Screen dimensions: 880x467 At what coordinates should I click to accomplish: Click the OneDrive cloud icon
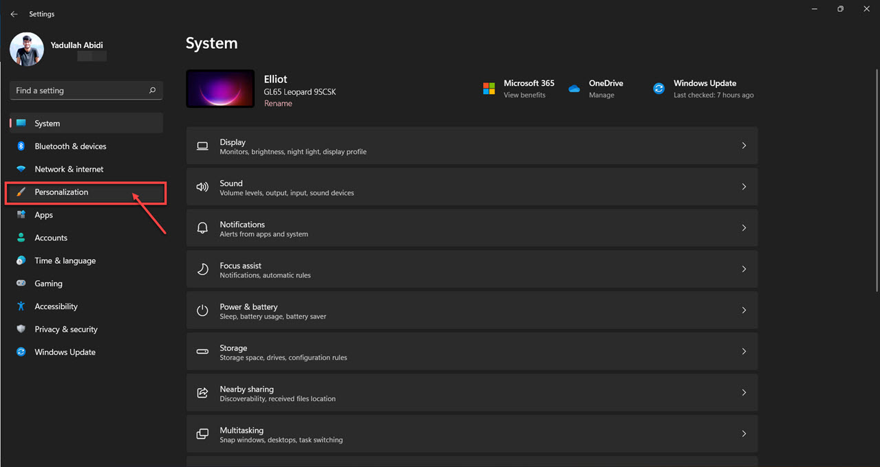tap(574, 89)
